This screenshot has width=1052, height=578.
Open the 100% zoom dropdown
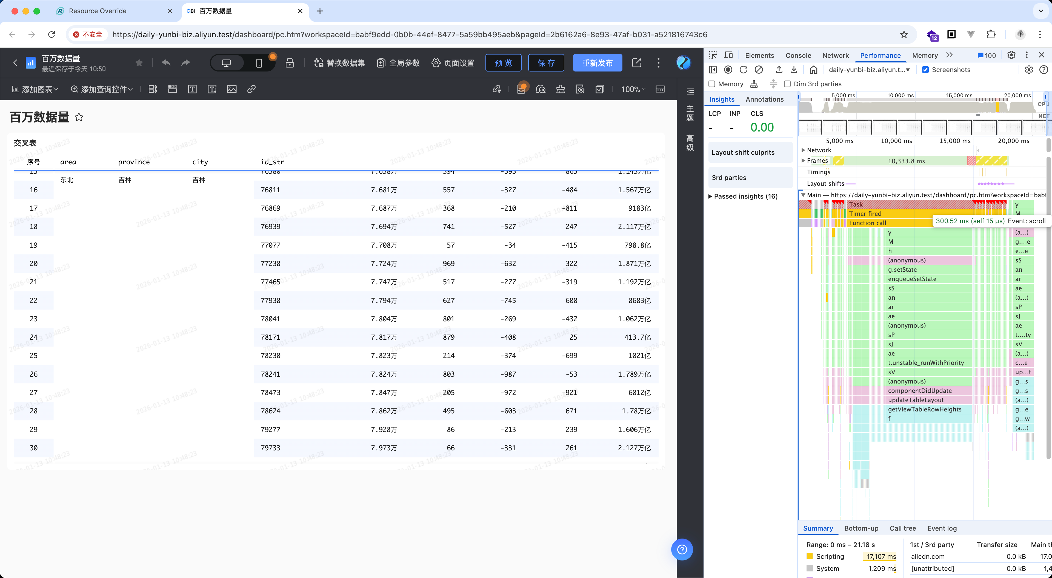(633, 89)
